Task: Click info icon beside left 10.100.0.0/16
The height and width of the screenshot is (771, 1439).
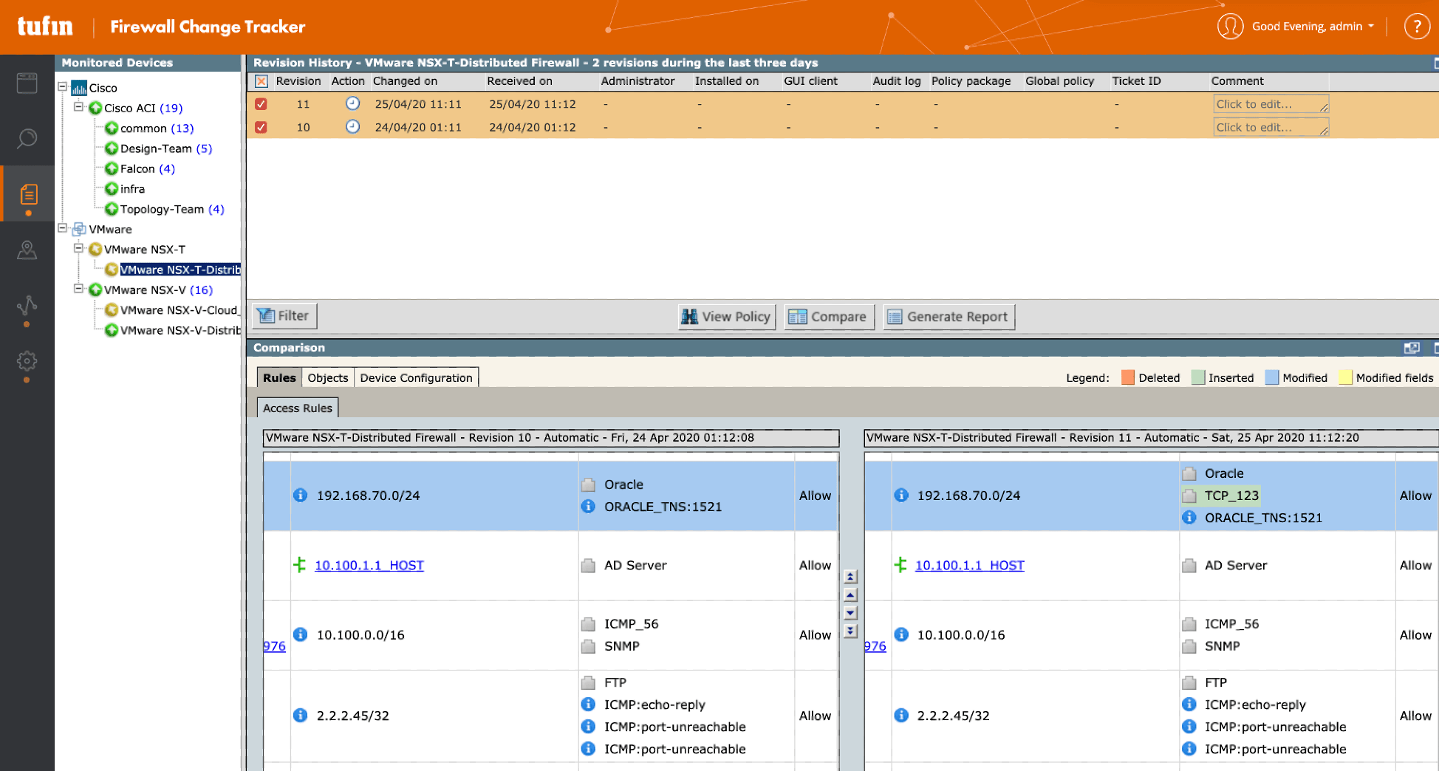Action: coord(300,634)
